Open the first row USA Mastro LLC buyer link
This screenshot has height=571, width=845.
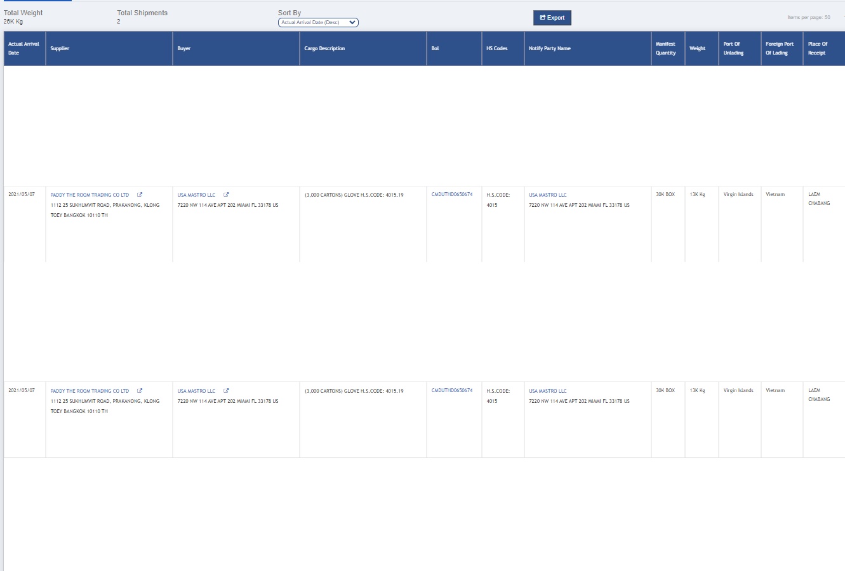(196, 195)
